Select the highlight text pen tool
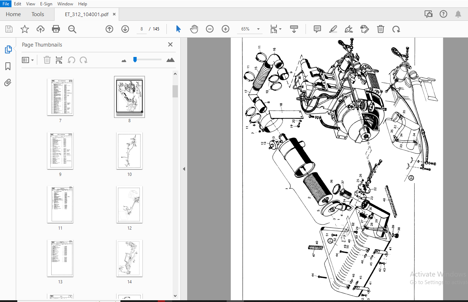The width and height of the screenshot is (468, 302). [333, 29]
